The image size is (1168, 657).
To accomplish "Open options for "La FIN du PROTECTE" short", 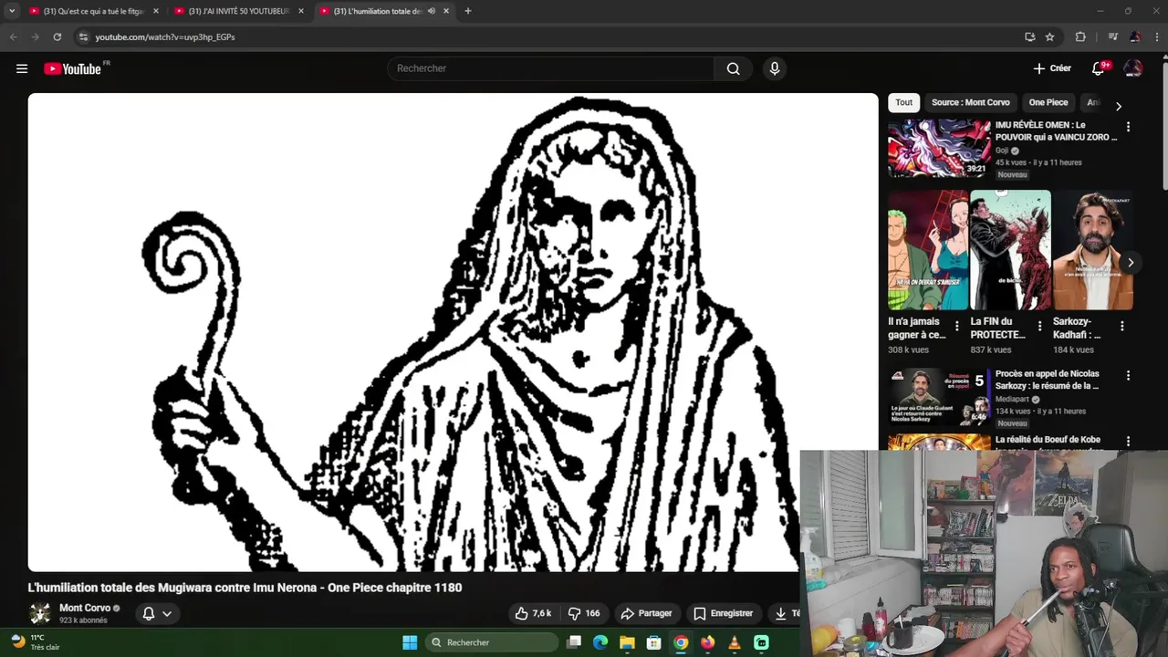I will pyautogui.click(x=1039, y=326).
